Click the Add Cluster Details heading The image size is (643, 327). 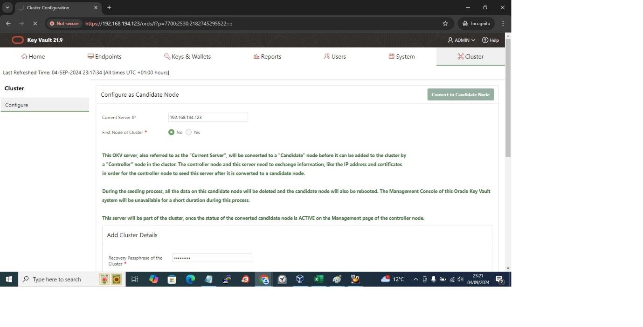(x=132, y=235)
